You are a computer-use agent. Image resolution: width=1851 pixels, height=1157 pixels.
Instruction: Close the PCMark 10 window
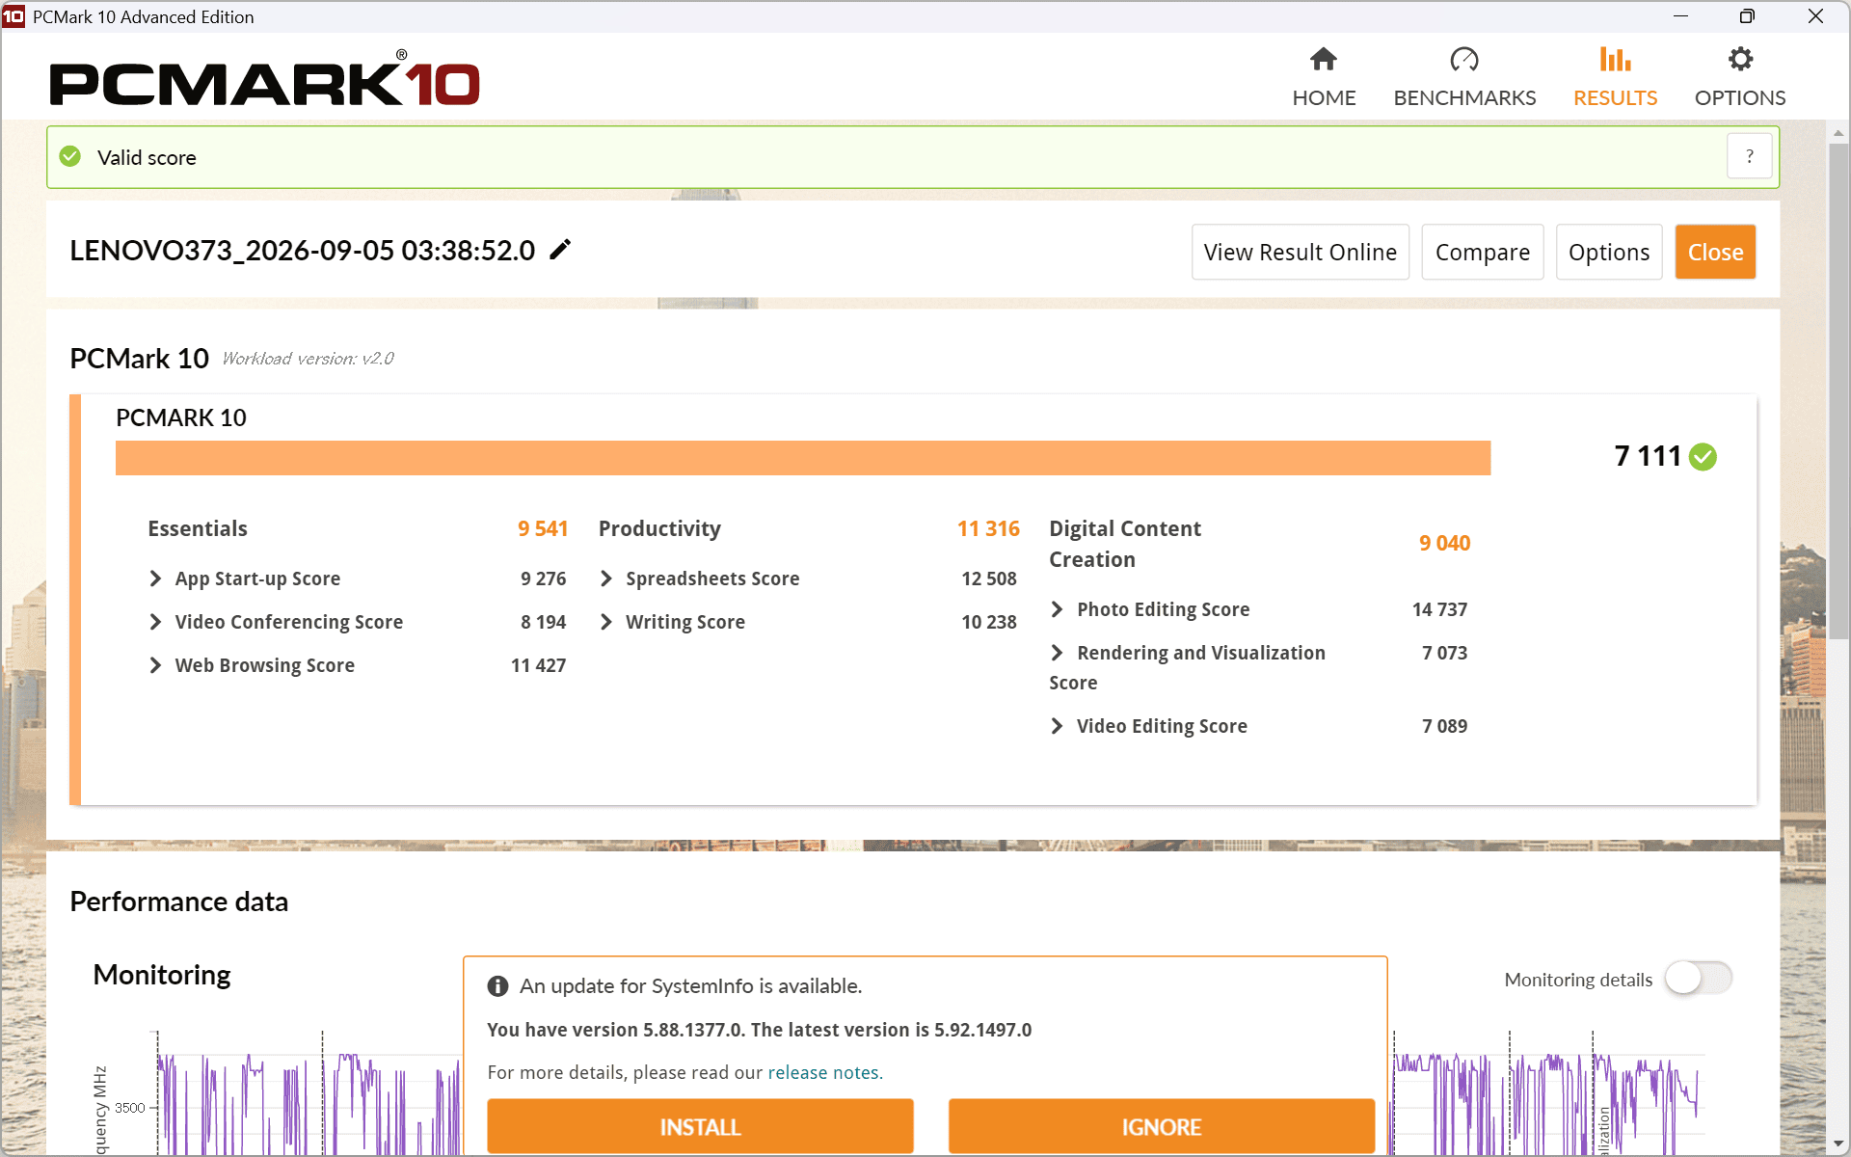pyautogui.click(x=1815, y=16)
